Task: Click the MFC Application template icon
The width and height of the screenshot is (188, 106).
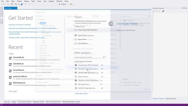Action: (x=76, y=85)
